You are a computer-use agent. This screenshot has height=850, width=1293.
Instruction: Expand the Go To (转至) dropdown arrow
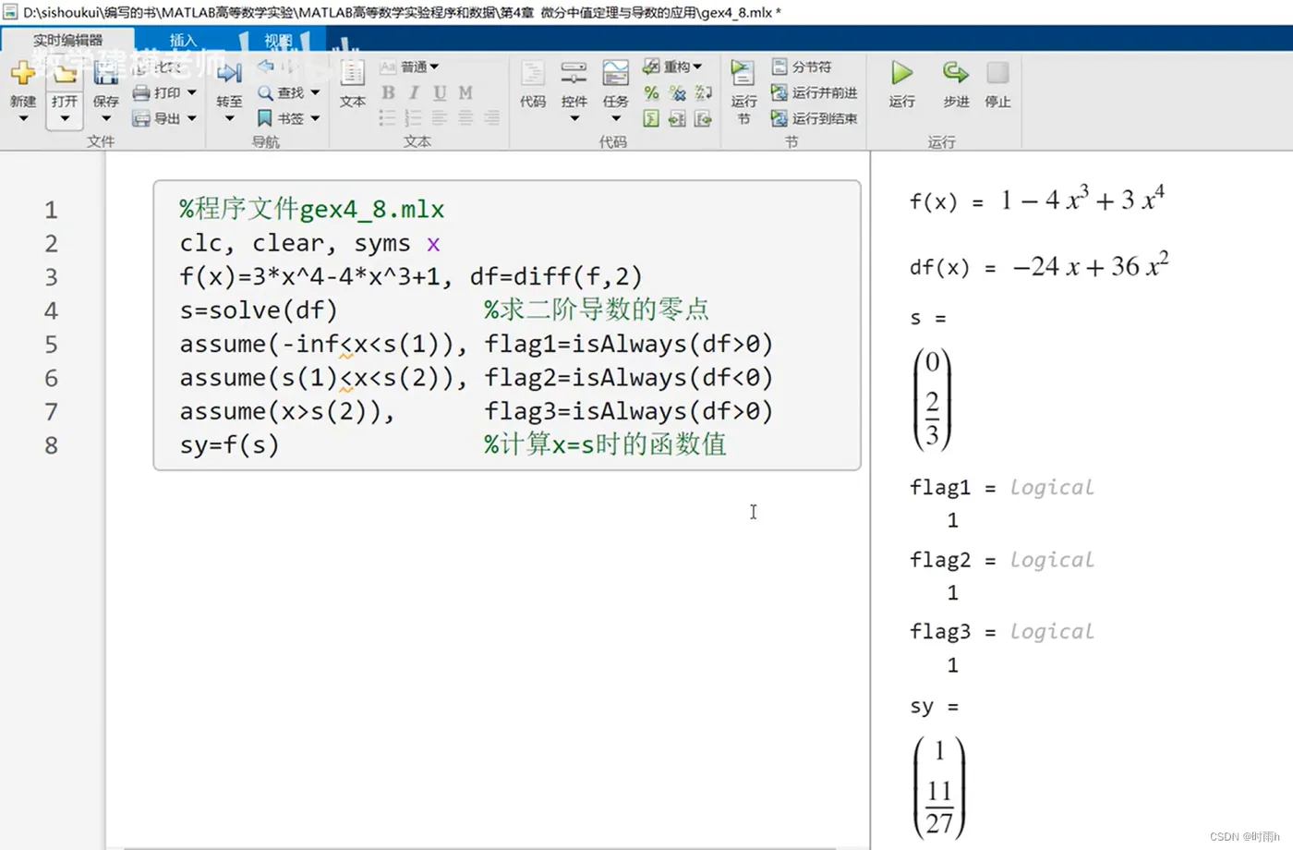coord(229,118)
